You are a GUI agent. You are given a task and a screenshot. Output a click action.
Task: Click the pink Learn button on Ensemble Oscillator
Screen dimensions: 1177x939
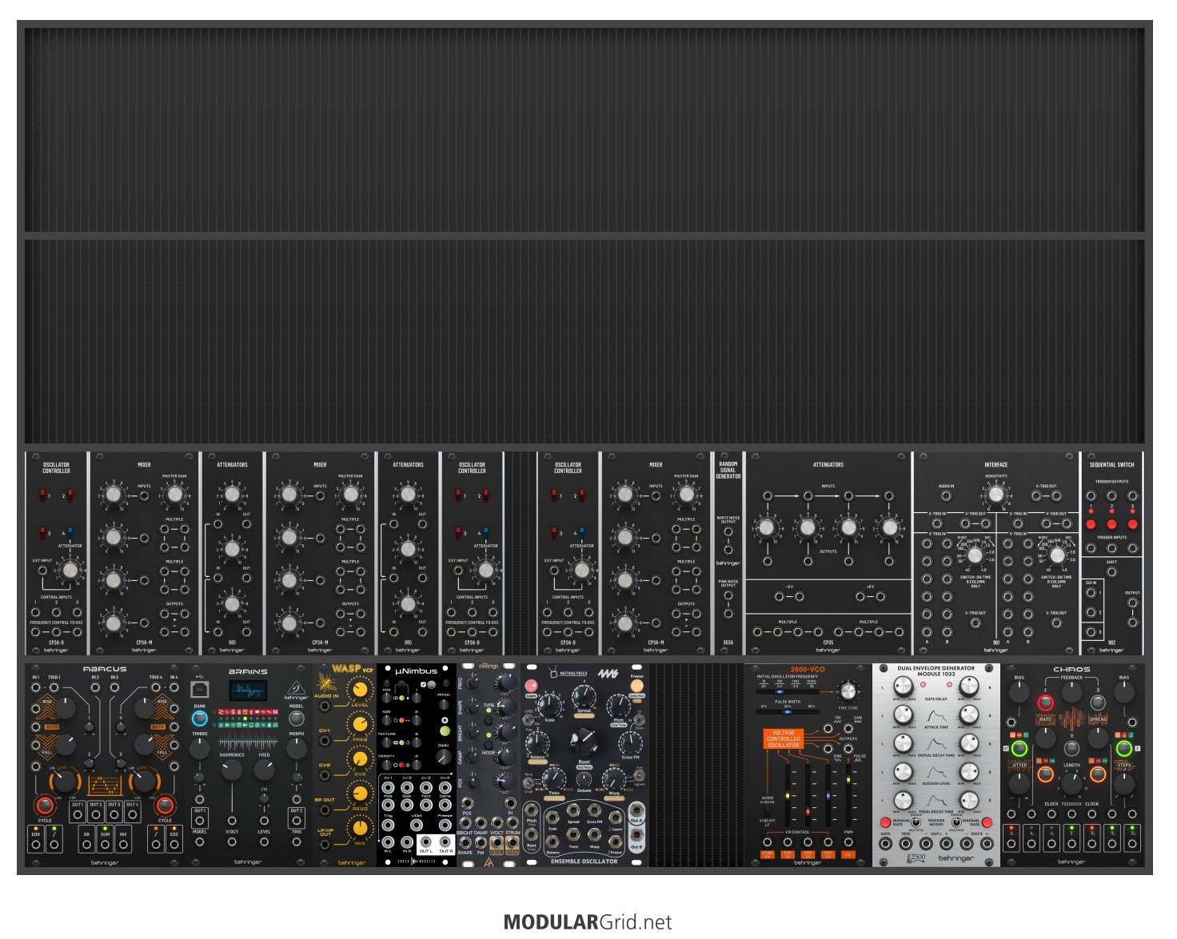[531, 686]
